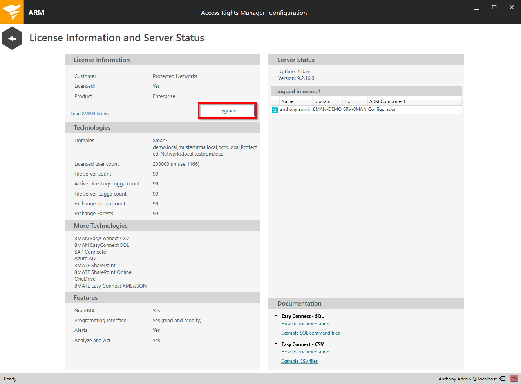The image size is (521, 384).
Task: Click the red server health icon
Action: coord(515,379)
